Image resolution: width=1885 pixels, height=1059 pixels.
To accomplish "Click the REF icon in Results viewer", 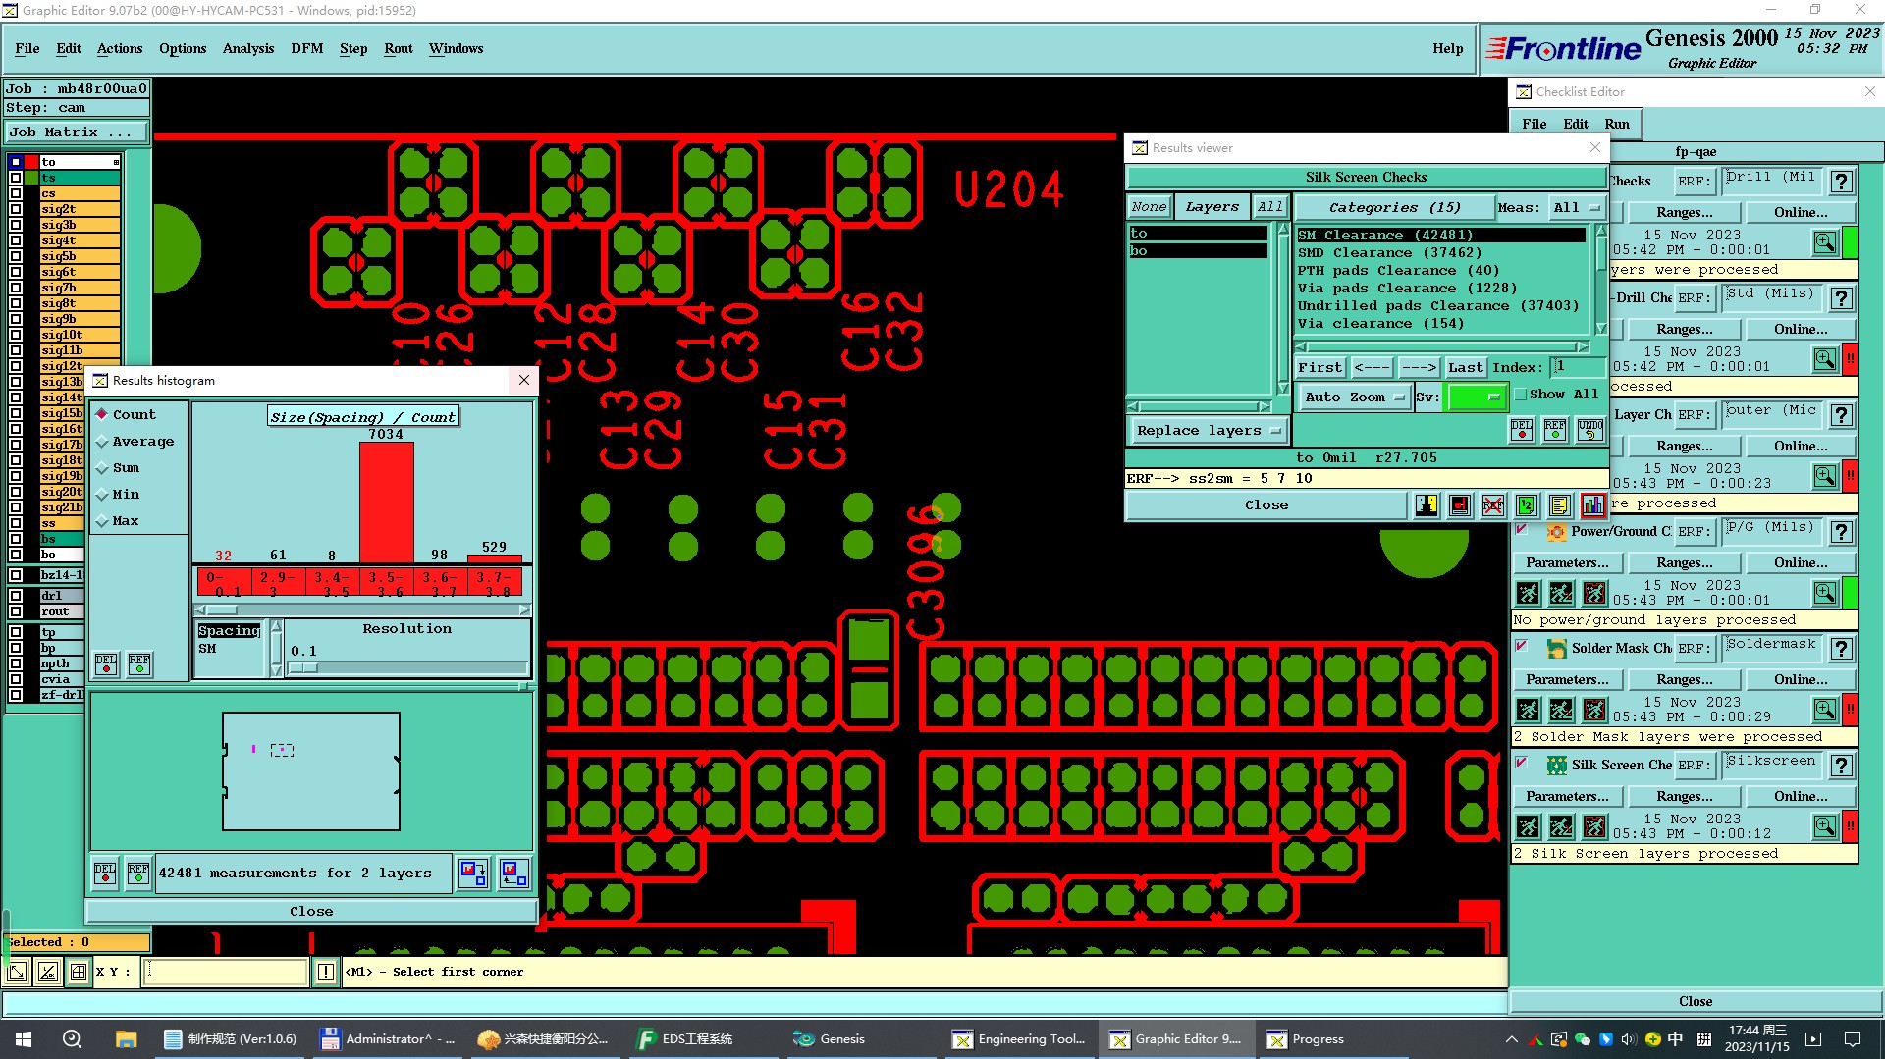I will pyautogui.click(x=1555, y=430).
